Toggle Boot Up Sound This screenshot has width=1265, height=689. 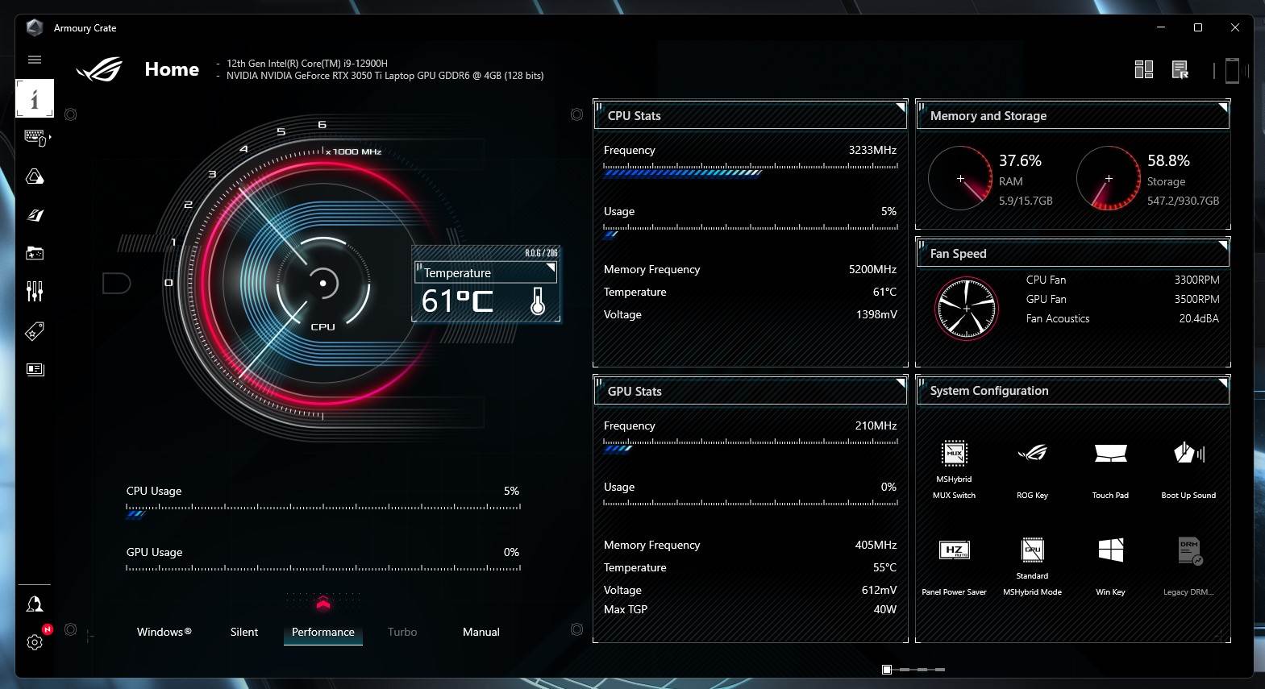pyautogui.click(x=1188, y=454)
